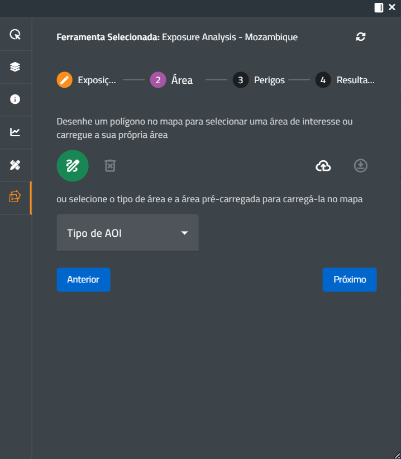
Task: Expand the Tipo de AOI dropdown
Action: point(127,233)
